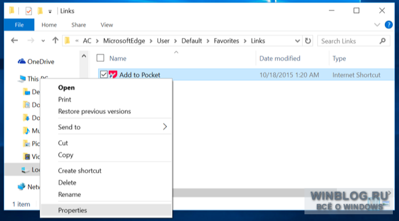The height and width of the screenshot is (221, 399).
Task: Click the Add to Pocket file name
Action: click(140, 75)
